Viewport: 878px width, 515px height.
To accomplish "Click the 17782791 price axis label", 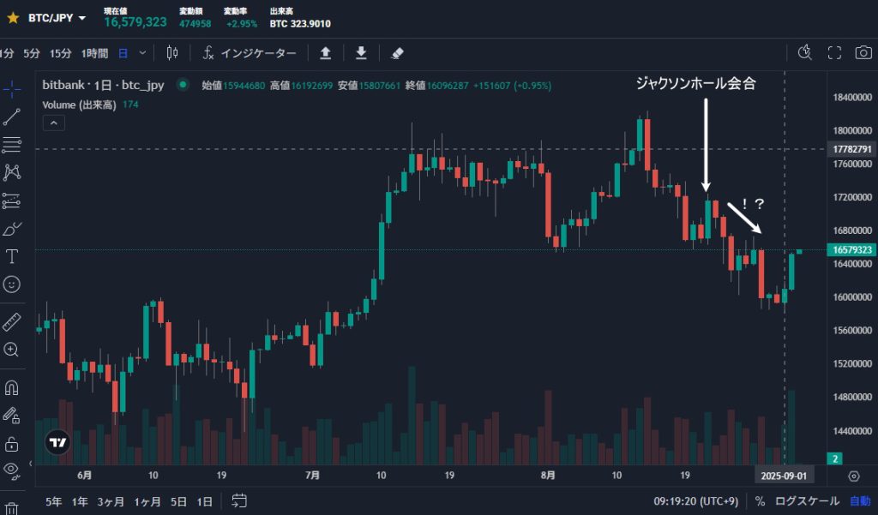I will (x=851, y=149).
